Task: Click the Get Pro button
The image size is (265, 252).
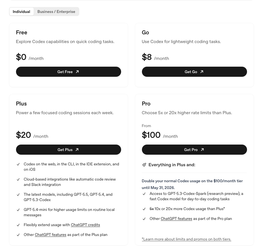Action: pyautogui.click(x=194, y=150)
